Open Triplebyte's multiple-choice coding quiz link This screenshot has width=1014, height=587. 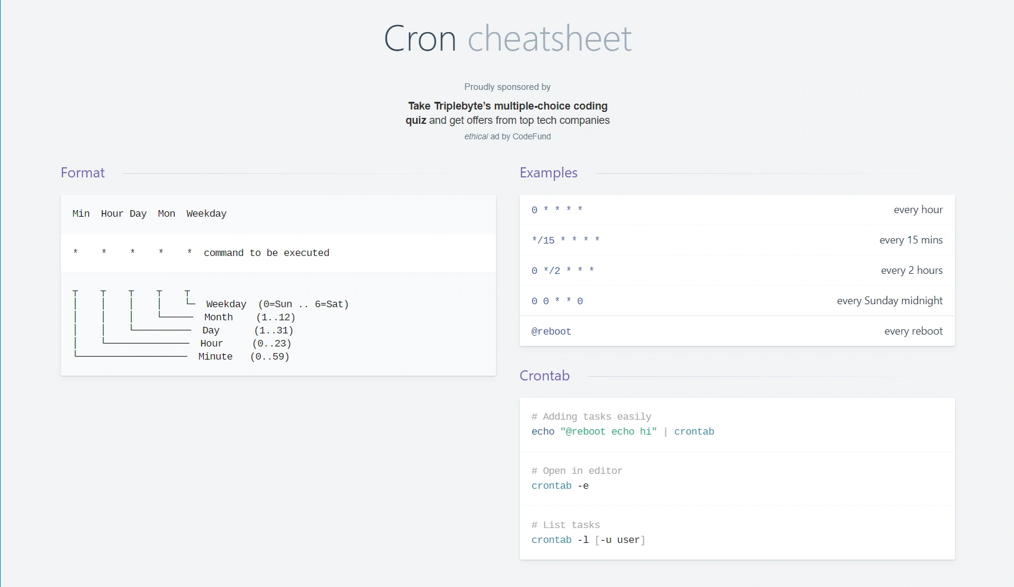[507, 113]
